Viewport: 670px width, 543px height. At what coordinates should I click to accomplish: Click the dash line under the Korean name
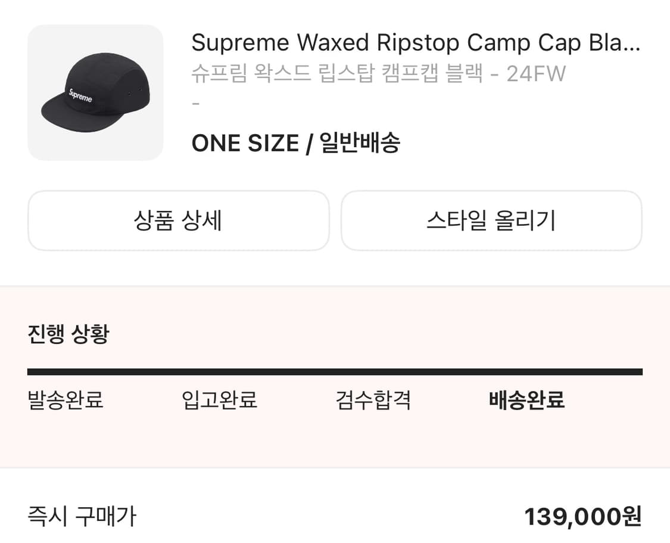tap(195, 104)
